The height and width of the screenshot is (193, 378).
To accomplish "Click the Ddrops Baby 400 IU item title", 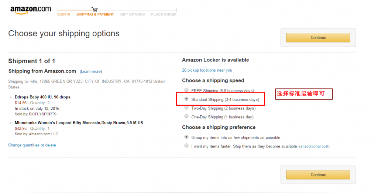I will 42,97.
